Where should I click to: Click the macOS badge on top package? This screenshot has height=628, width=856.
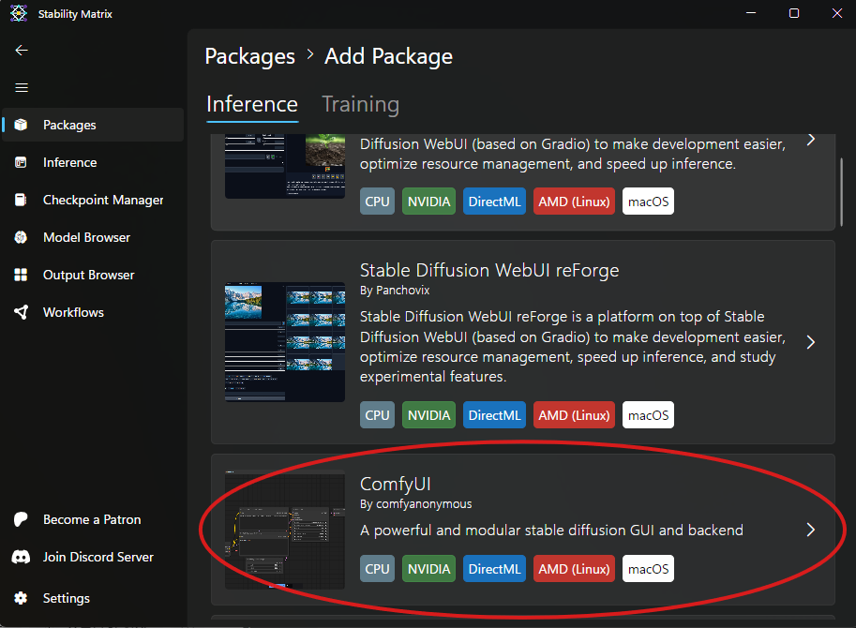[x=649, y=202]
